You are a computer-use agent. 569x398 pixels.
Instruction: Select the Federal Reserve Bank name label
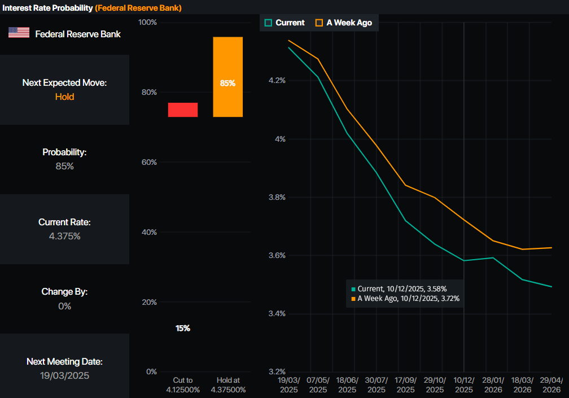[x=78, y=34]
